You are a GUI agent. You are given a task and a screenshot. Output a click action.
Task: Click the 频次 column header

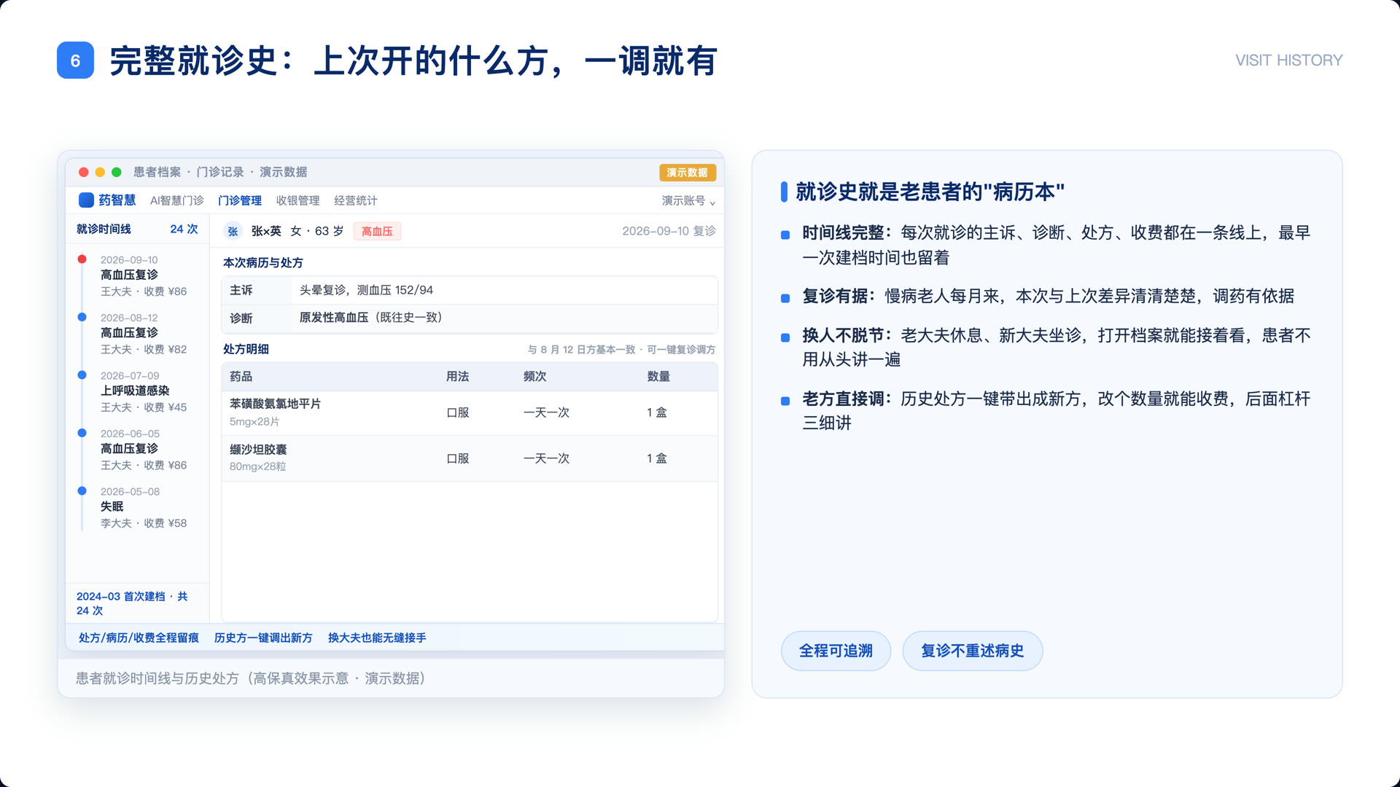(x=534, y=377)
